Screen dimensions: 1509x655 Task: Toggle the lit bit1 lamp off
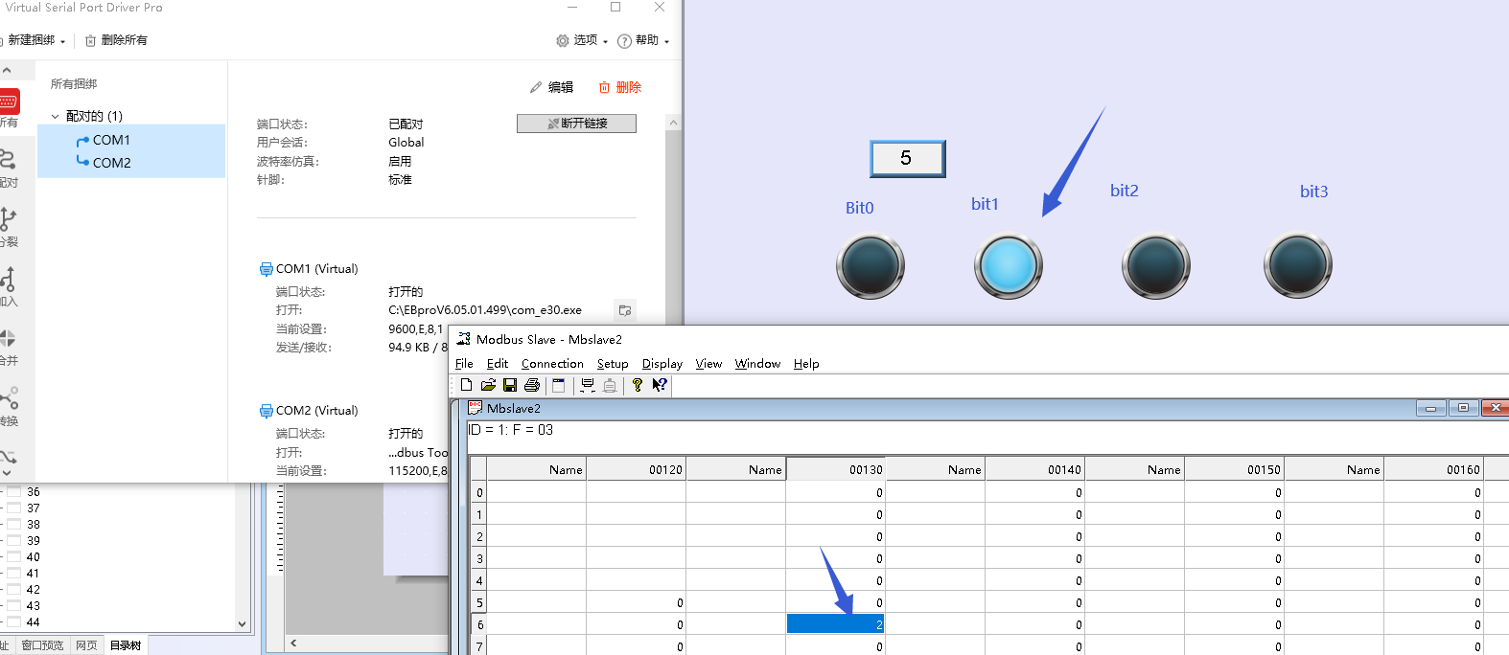pos(1009,266)
